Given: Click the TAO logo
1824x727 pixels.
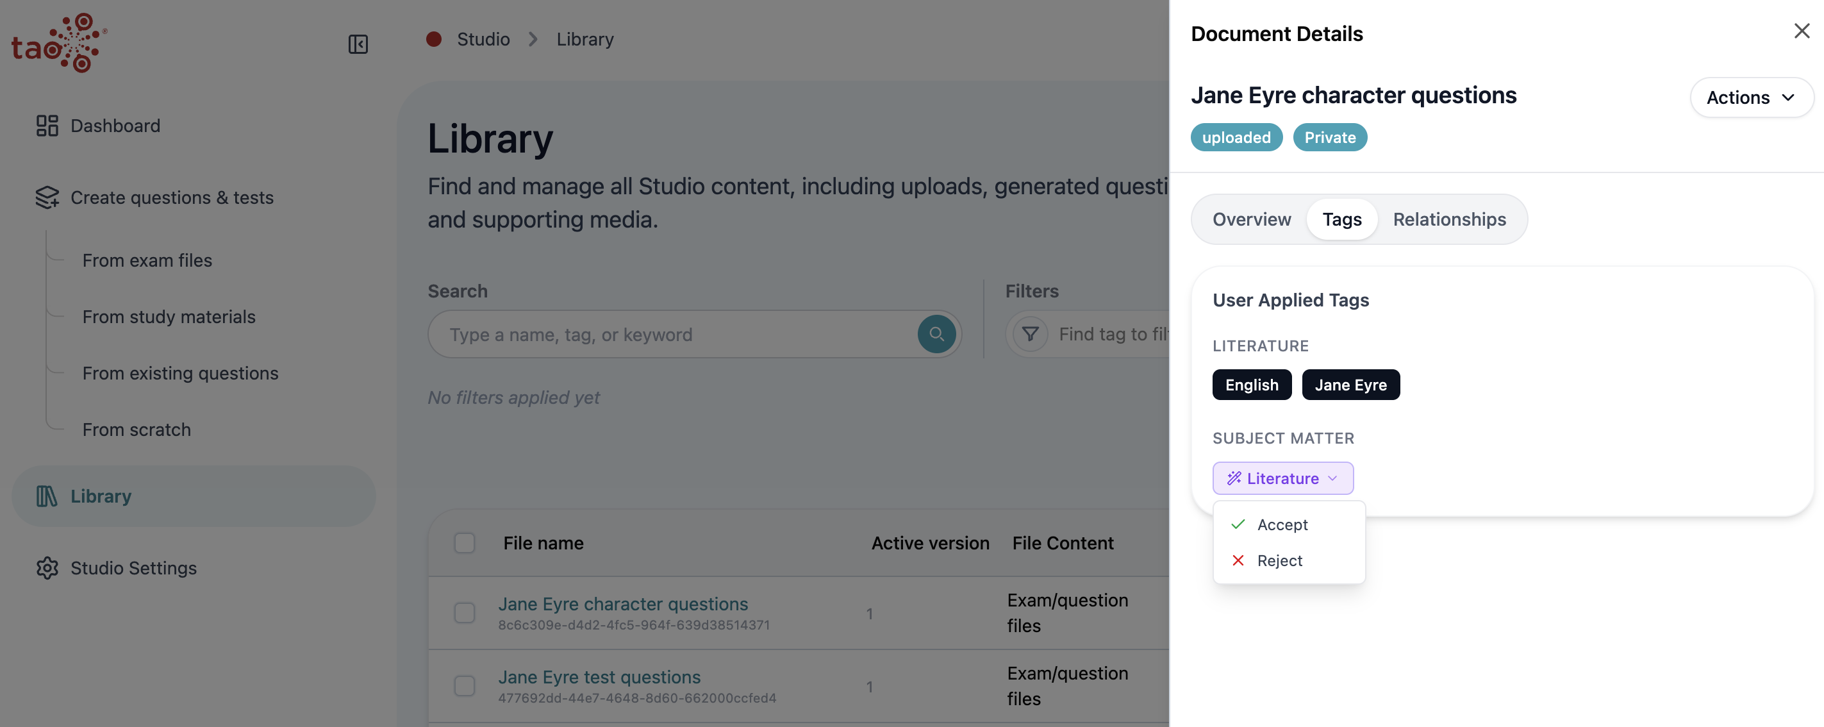Looking at the screenshot, I should tap(59, 42).
